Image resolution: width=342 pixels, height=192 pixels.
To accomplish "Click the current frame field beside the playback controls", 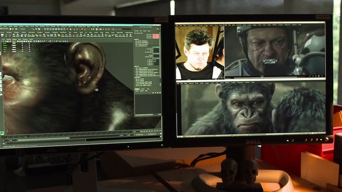I will point(136,132).
